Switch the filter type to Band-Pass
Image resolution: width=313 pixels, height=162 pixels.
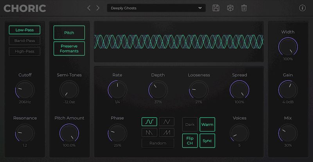point(25,41)
